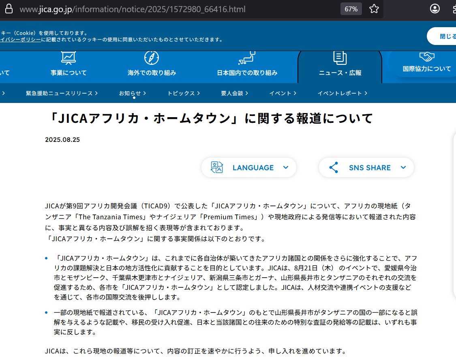Open the browser profile account icon
Image resolution: width=456 pixels, height=364 pixels.
435,9
